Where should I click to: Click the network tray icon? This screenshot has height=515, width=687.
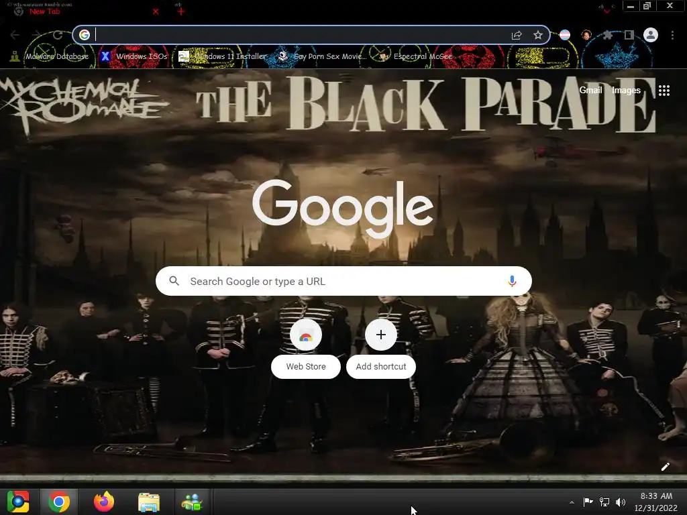click(x=604, y=502)
